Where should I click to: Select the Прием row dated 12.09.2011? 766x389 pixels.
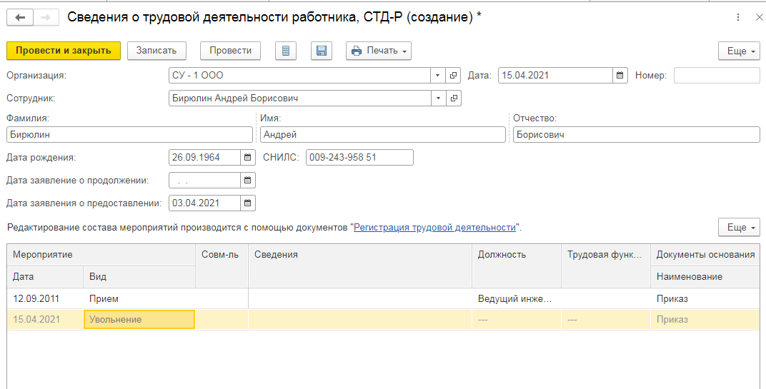coord(104,299)
